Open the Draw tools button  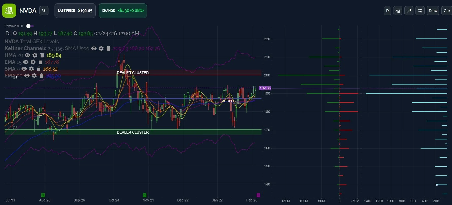(x=433, y=11)
